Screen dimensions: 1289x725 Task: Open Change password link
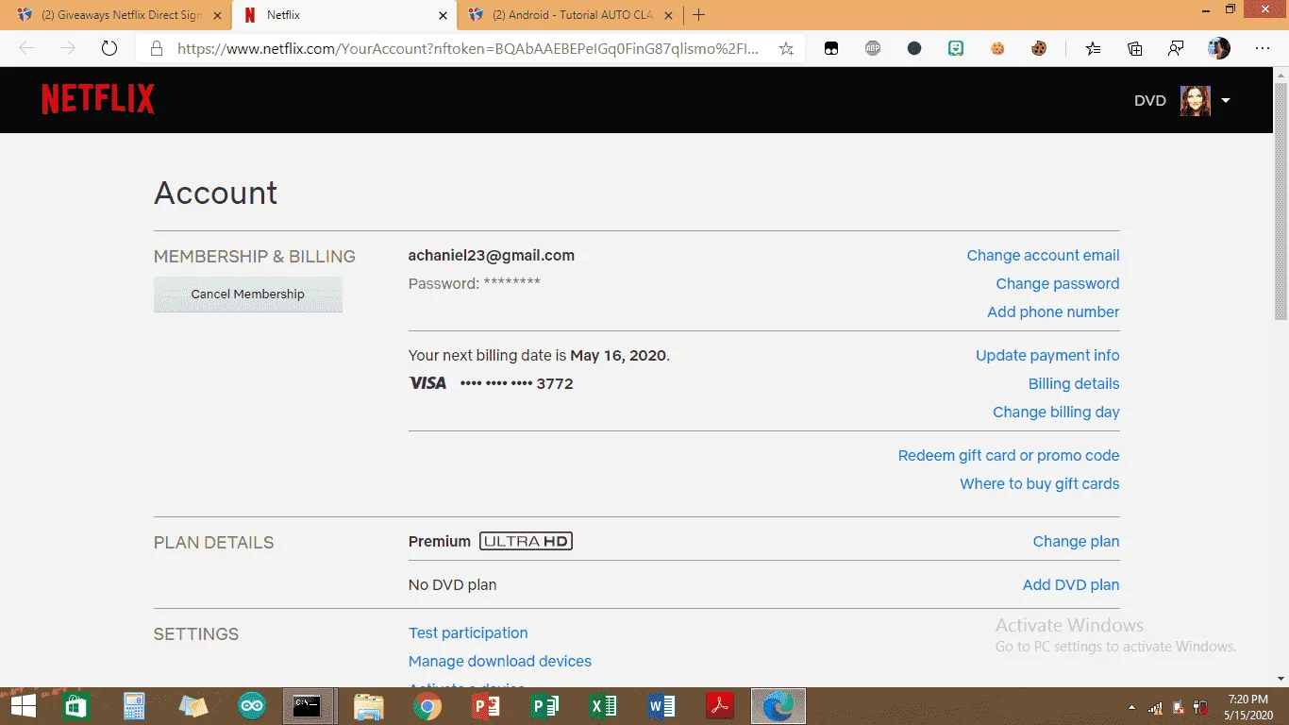(1058, 283)
